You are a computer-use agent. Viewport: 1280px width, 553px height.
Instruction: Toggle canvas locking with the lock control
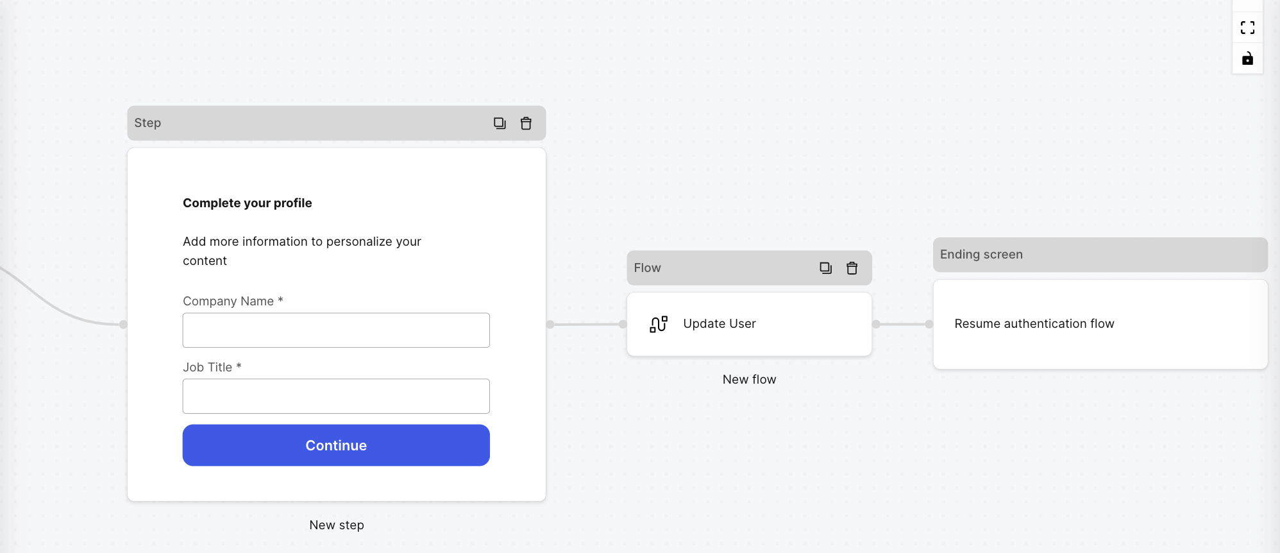pos(1247,58)
